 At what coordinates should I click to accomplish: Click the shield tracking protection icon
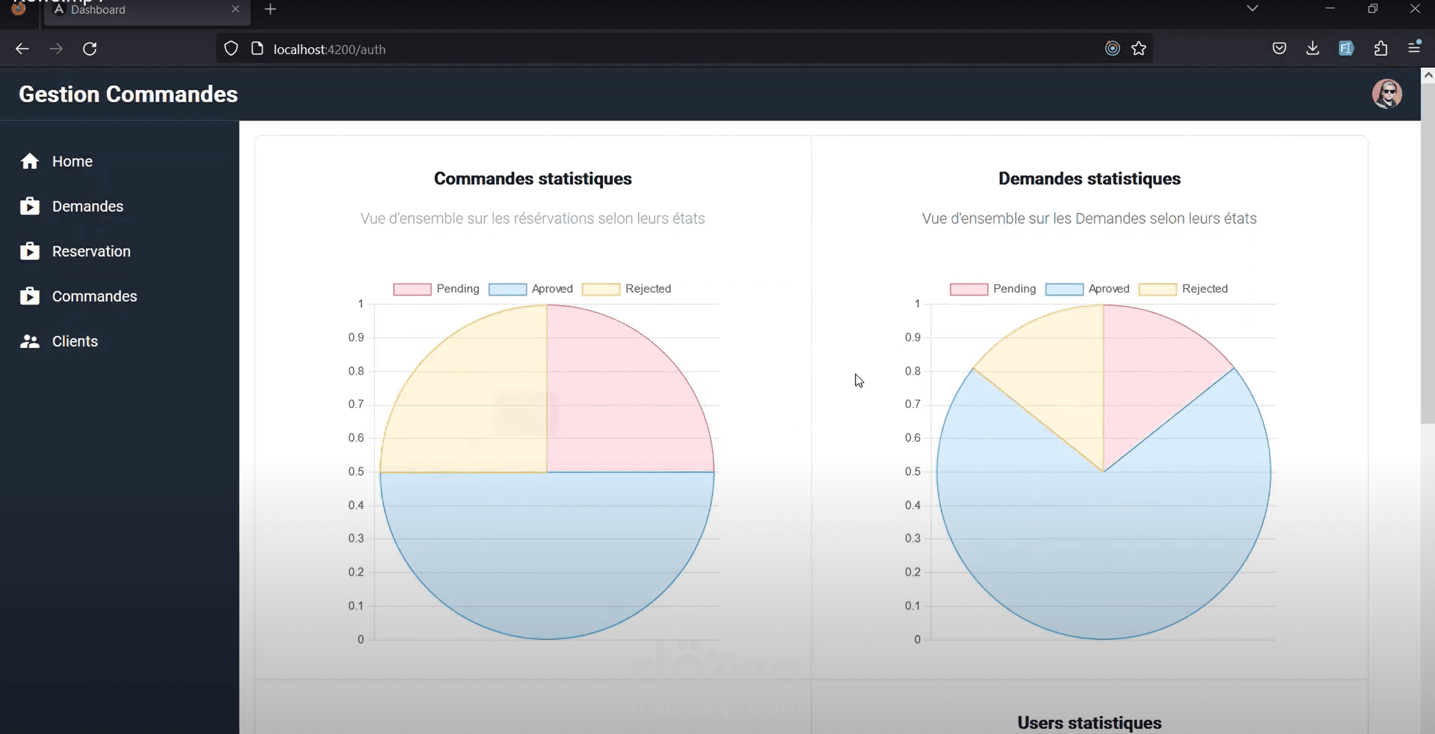click(231, 49)
